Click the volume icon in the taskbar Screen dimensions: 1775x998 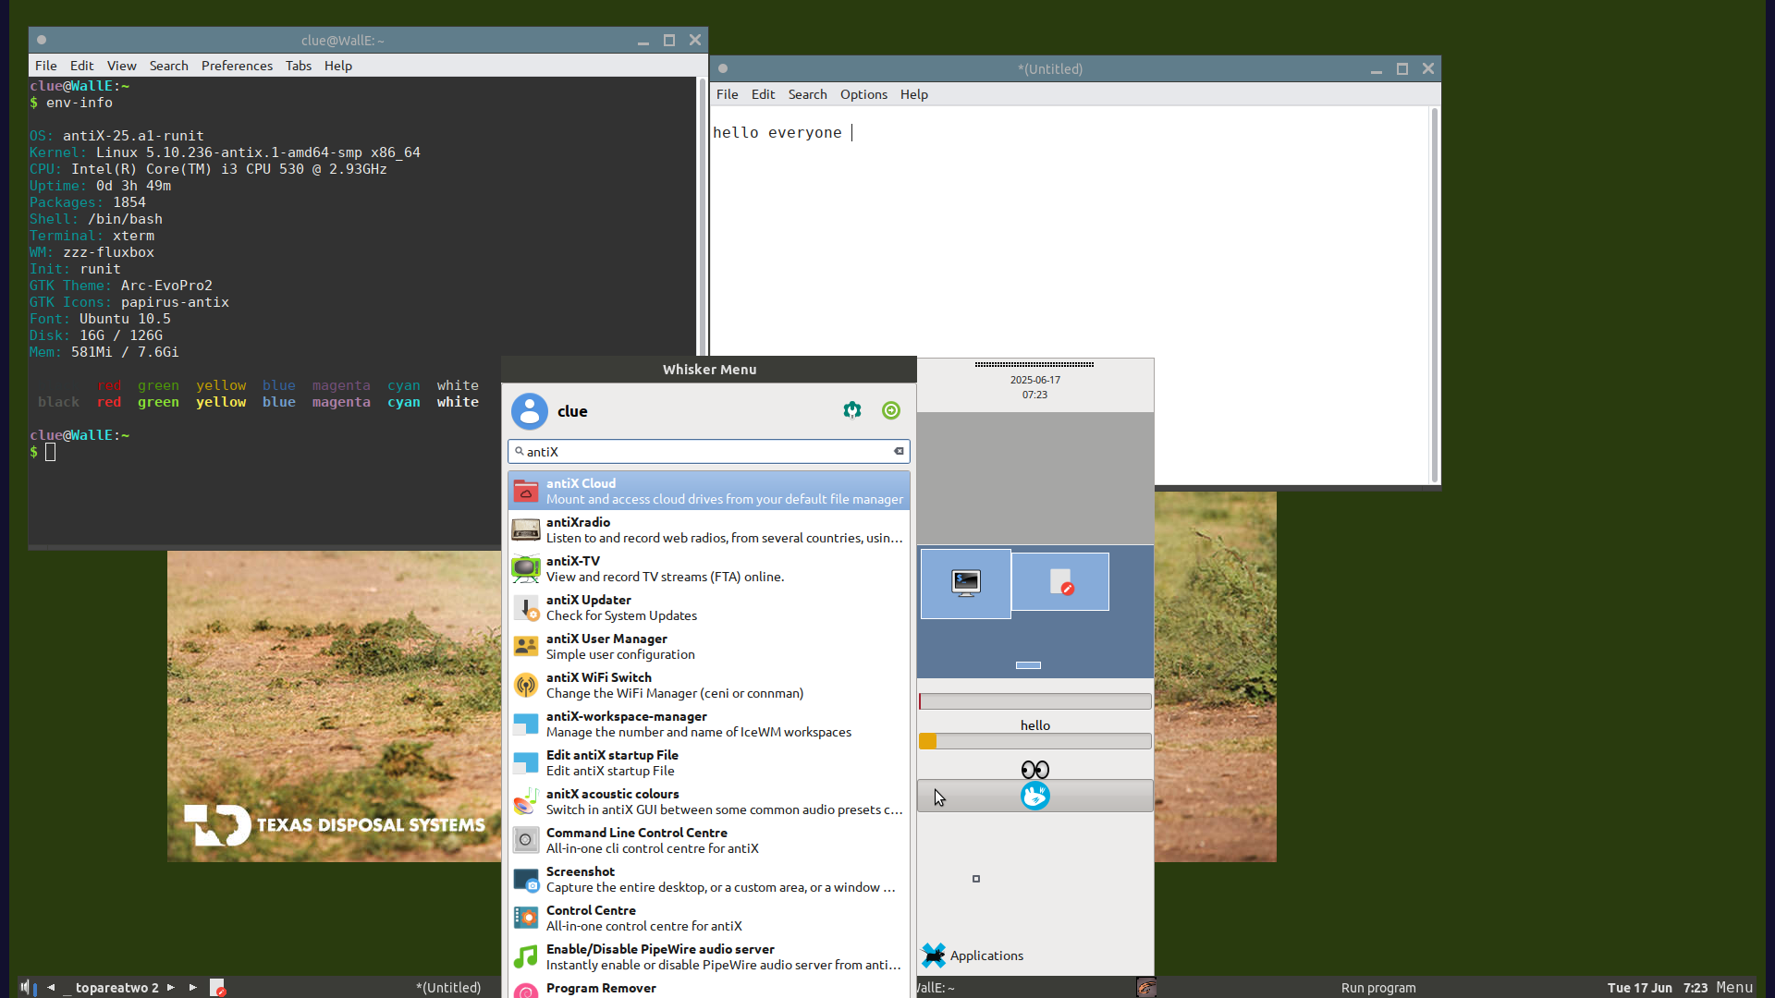[25, 987]
